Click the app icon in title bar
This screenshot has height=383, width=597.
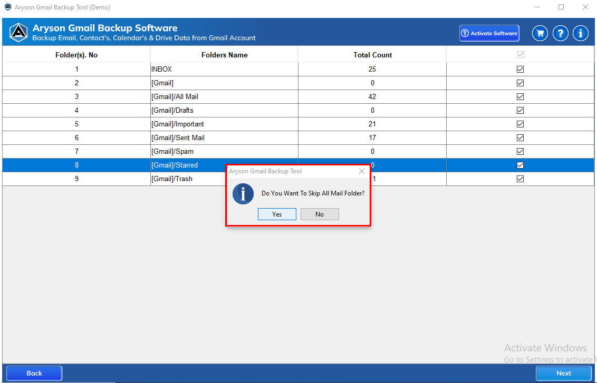[7, 7]
